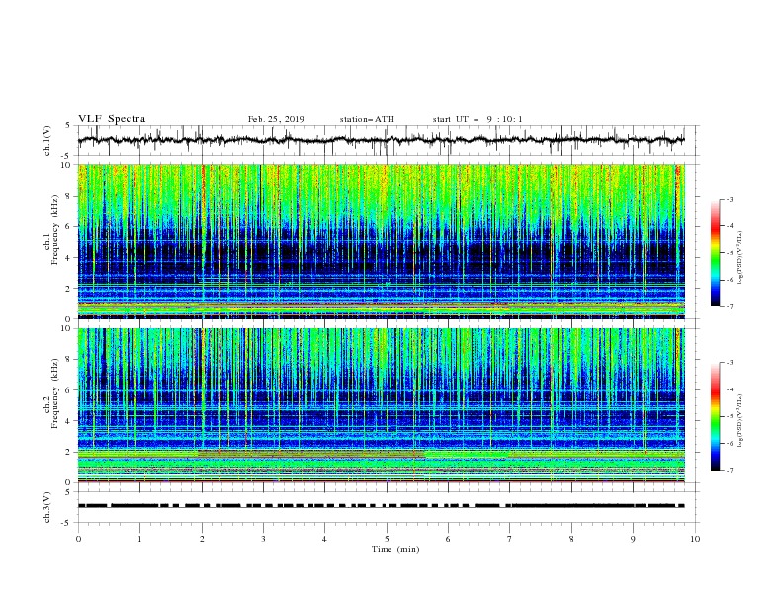Click time axis tick label "4"
This screenshot has width=783, height=605.
(x=324, y=539)
